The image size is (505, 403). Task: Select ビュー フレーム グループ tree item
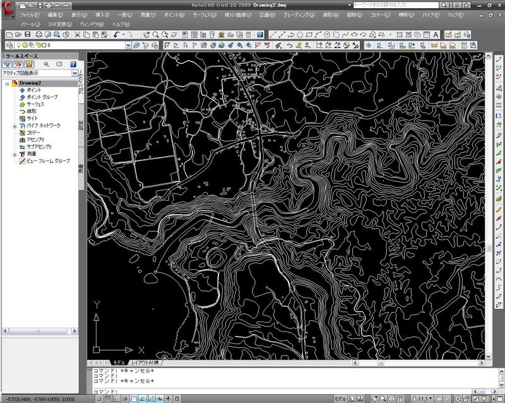49,161
